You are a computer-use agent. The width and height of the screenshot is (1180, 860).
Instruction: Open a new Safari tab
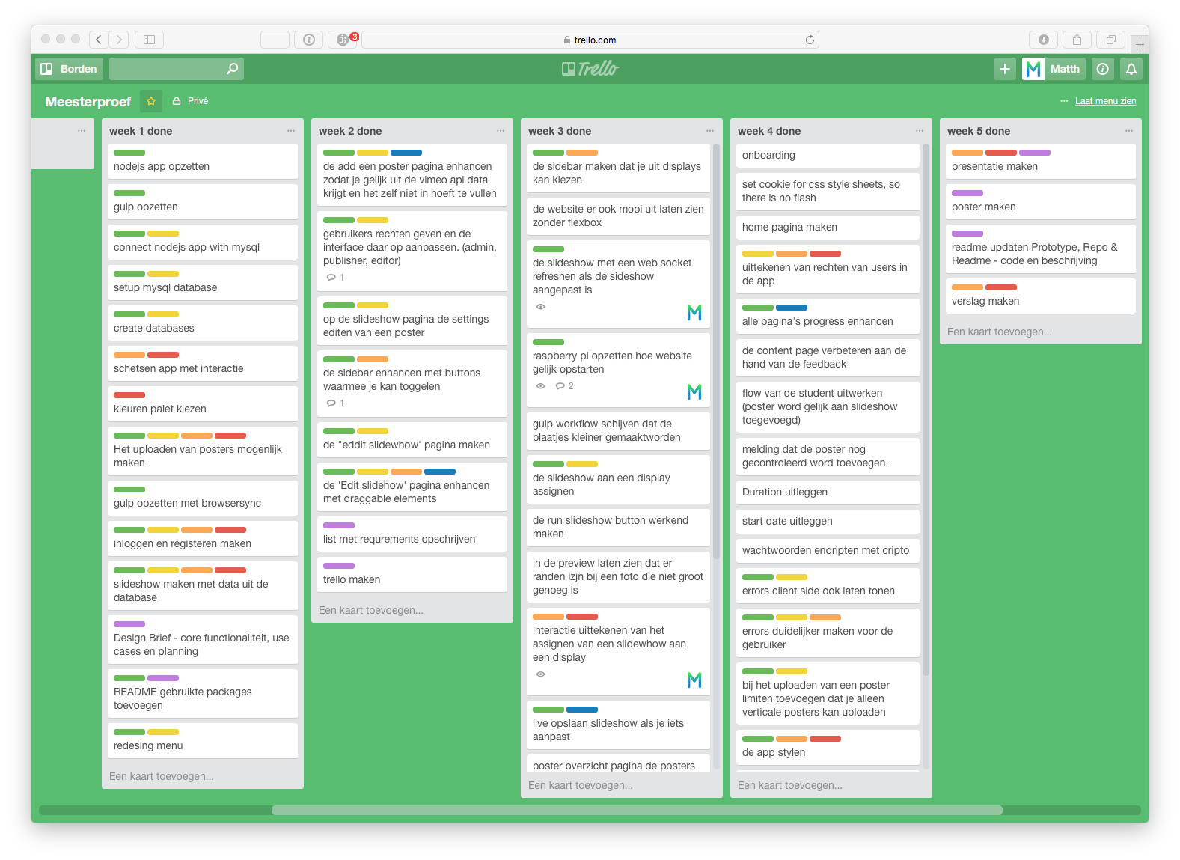(x=1140, y=44)
